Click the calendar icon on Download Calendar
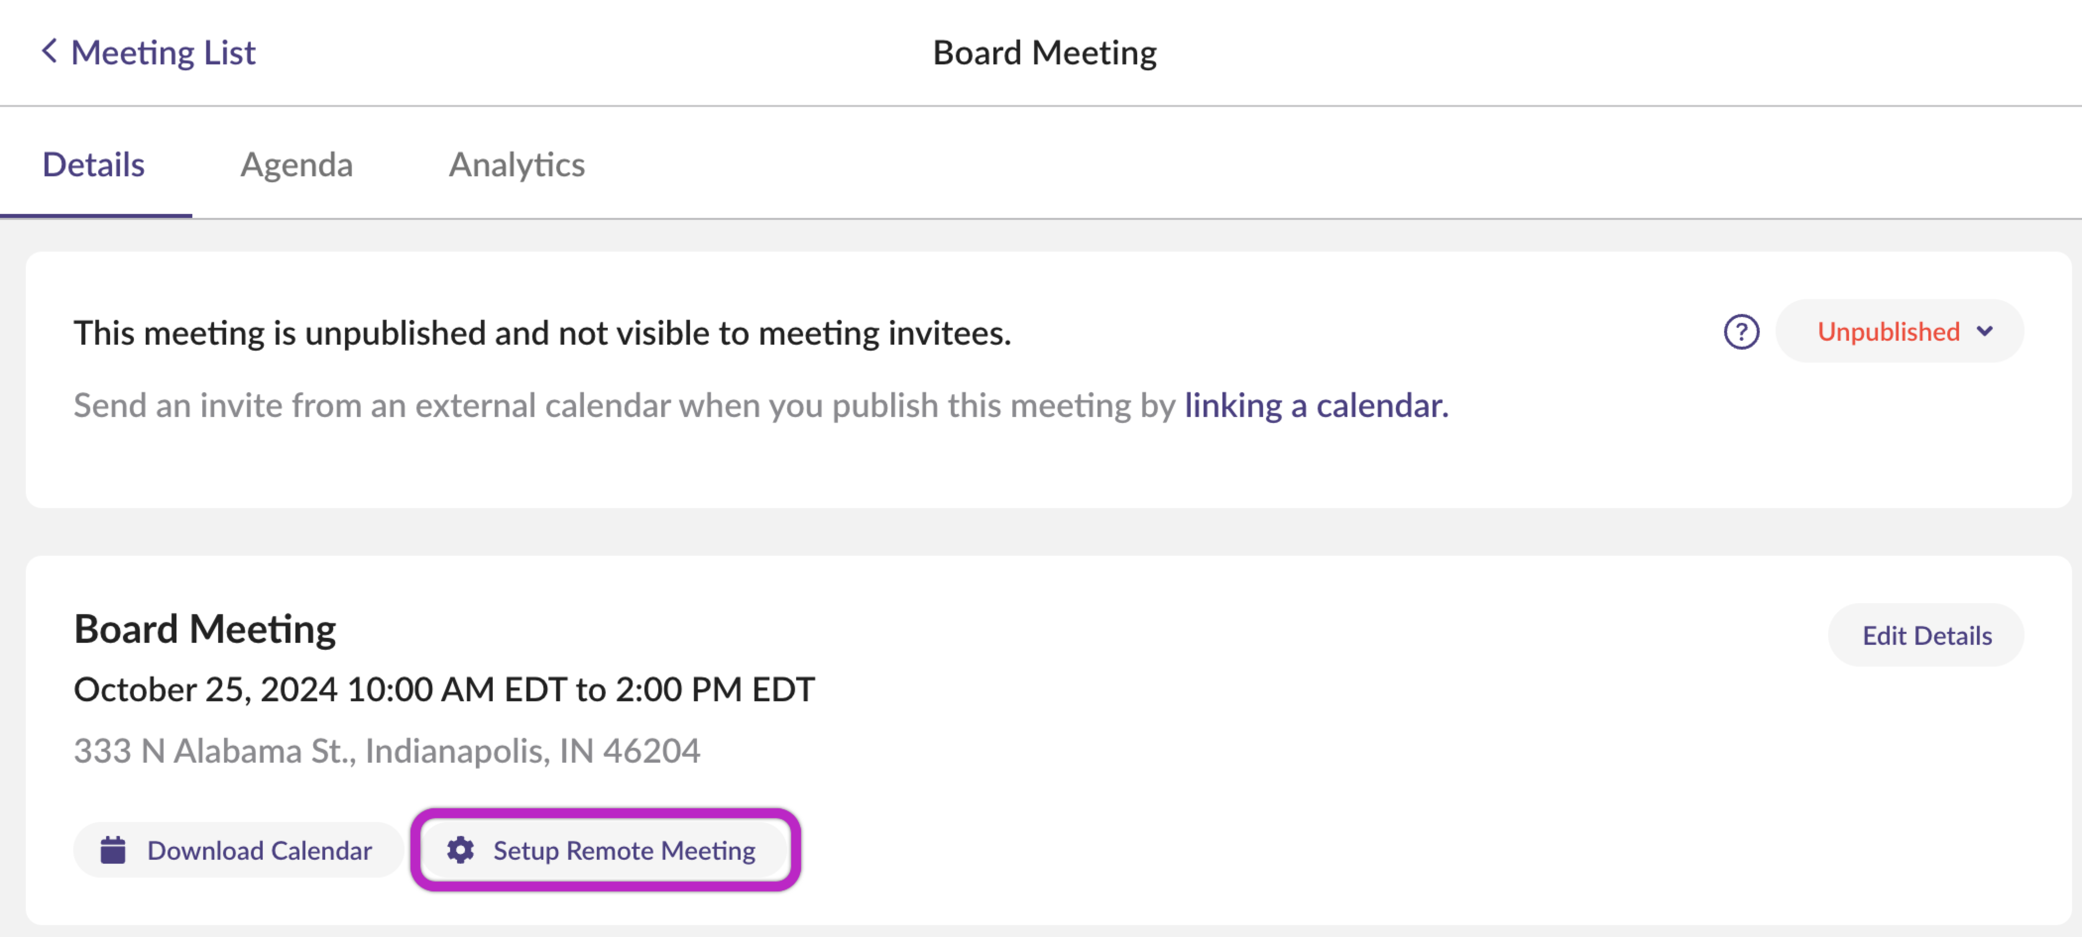2082x937 pixels. (x=113, y=850)
